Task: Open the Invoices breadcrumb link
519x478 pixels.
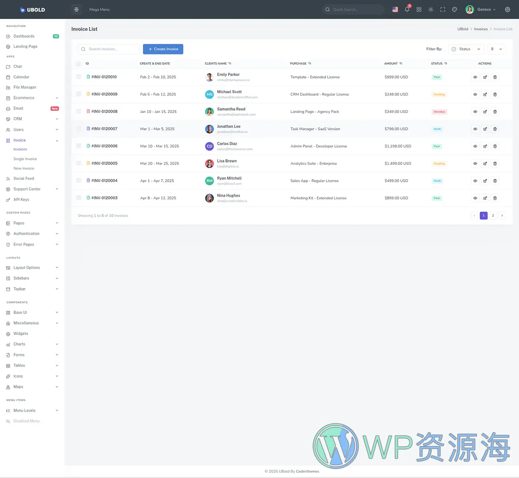Action: (x=480, y=29)
